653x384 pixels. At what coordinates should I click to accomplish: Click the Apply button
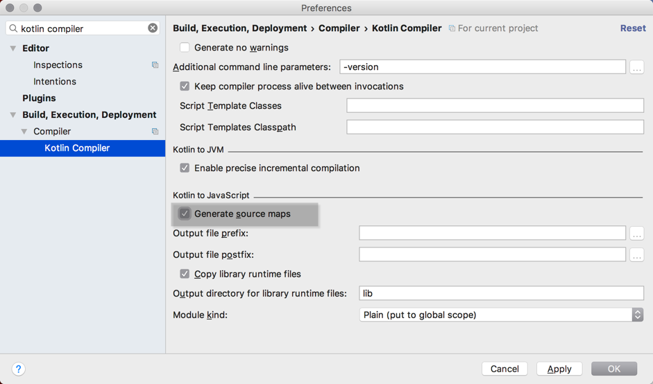point(559,369)
